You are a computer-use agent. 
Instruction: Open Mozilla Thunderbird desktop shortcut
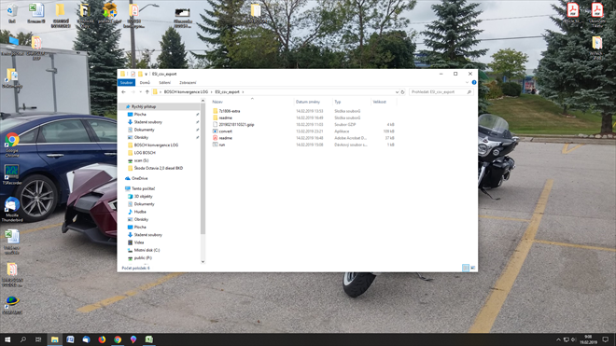point(12,210)
